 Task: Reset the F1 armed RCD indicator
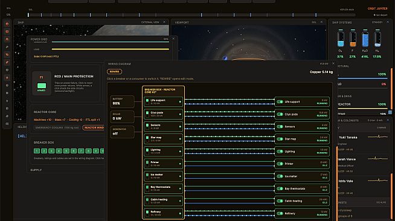[42, 86]
